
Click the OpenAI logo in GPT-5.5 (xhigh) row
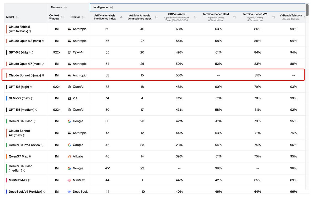pyautogui.click(x=69, y=53)
